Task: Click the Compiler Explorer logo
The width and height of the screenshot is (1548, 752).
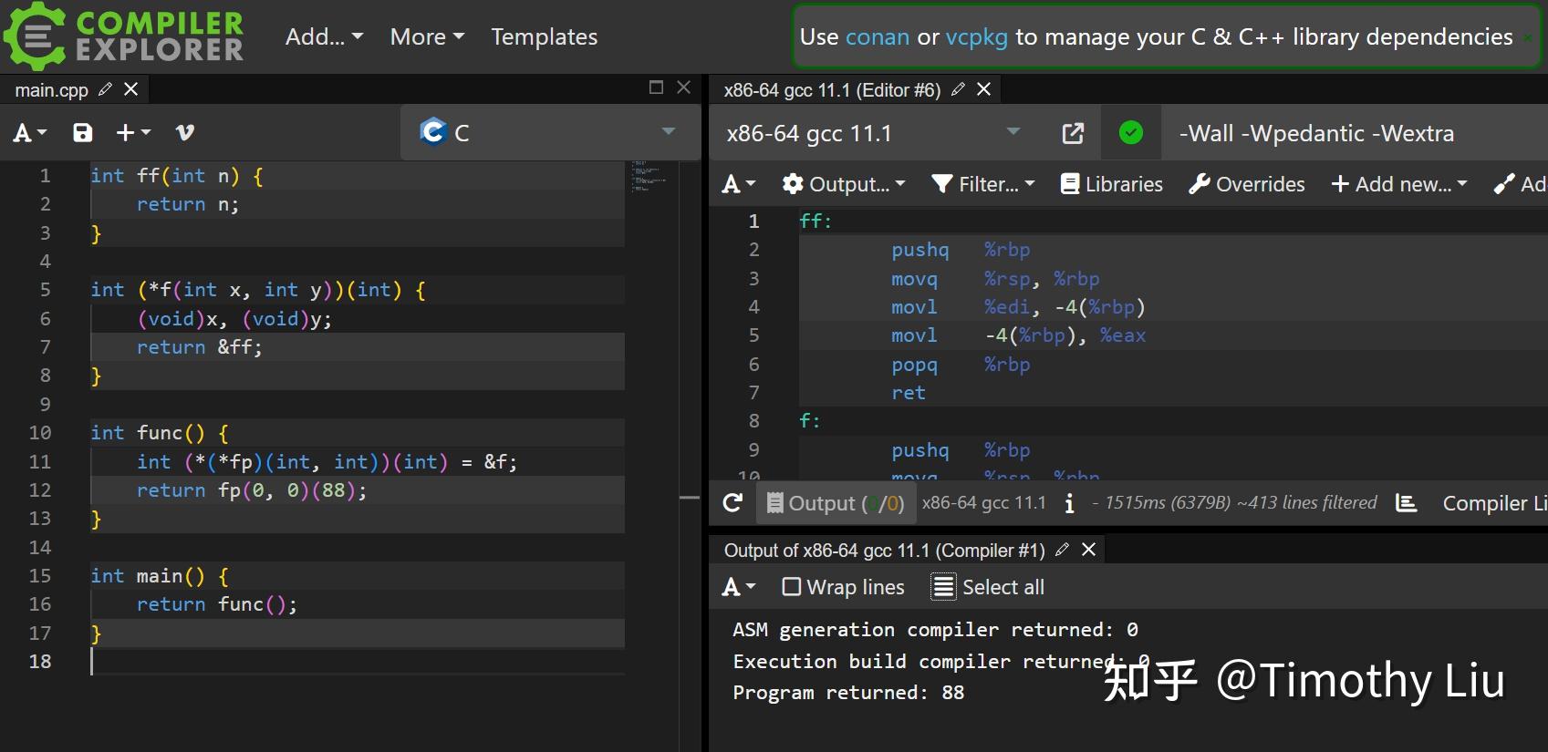Action: point(124,36)
